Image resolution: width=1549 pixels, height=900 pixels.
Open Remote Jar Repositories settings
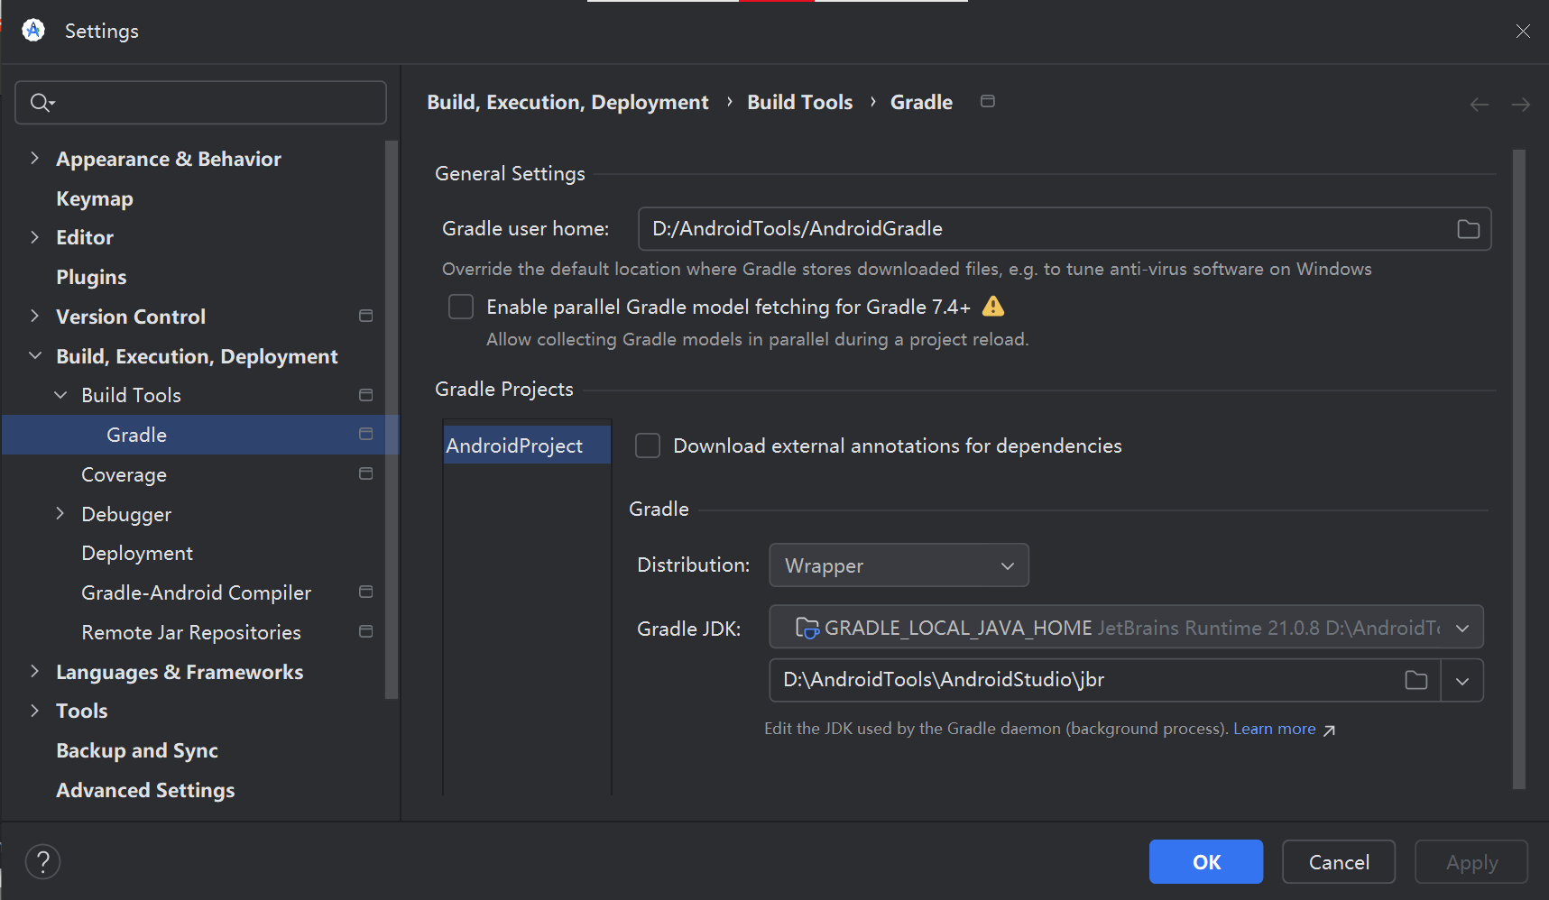point(191,632)
